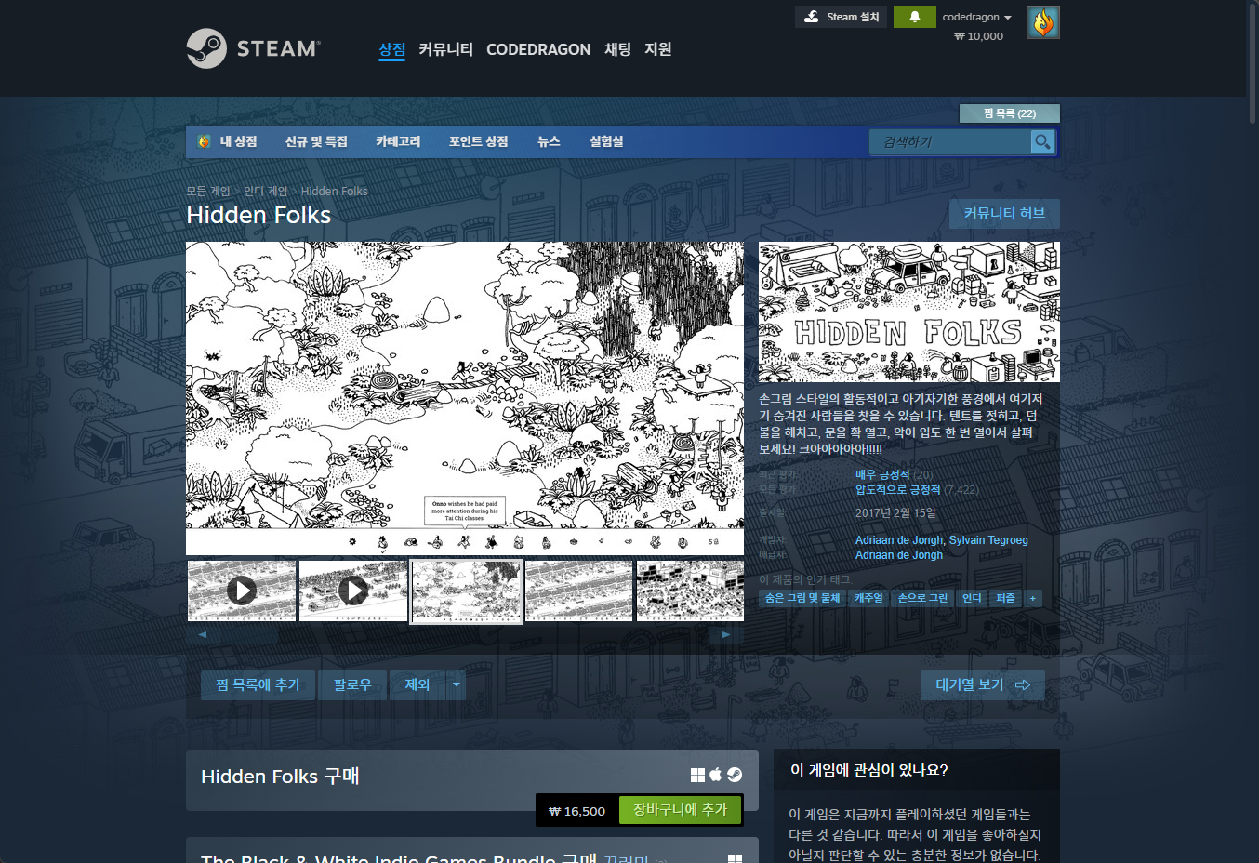Play the first trailer thumbnail
The image size is (1259, 863).
click(x=242, y=590)
